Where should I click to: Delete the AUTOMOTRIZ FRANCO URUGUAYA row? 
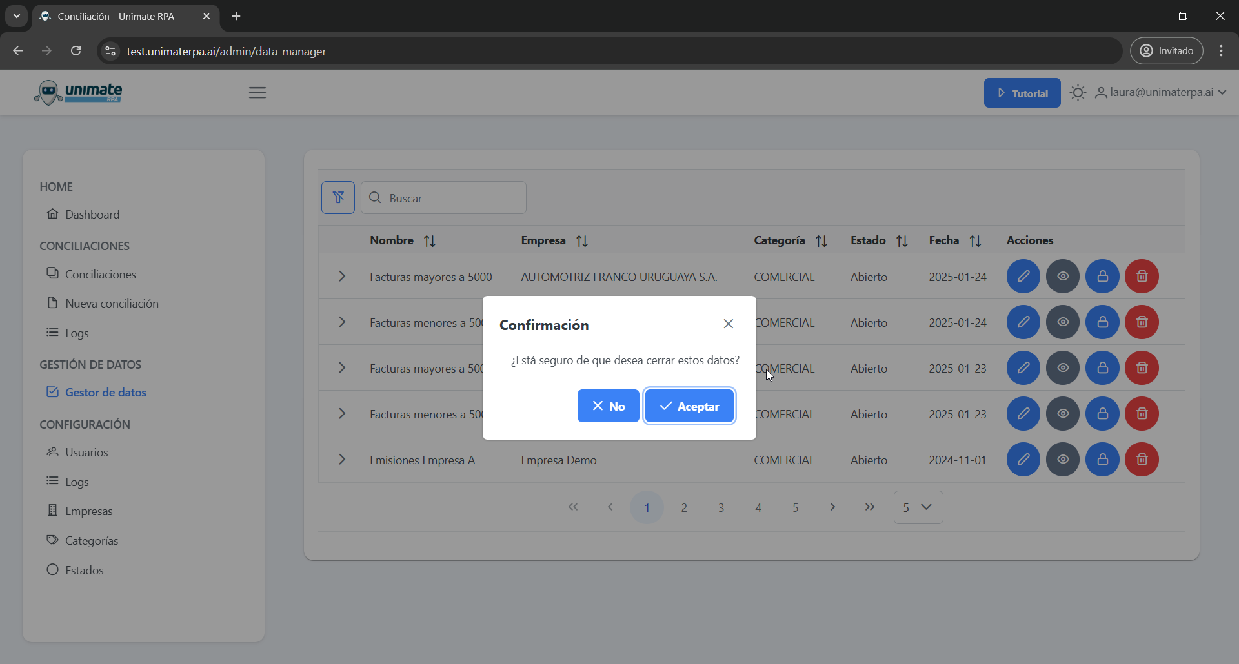click(x=1142, y=277)
